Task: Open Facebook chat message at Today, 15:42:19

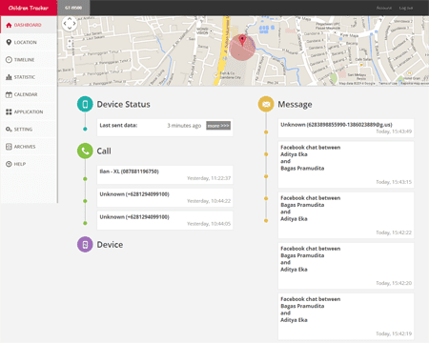Action: click(346, 316)
